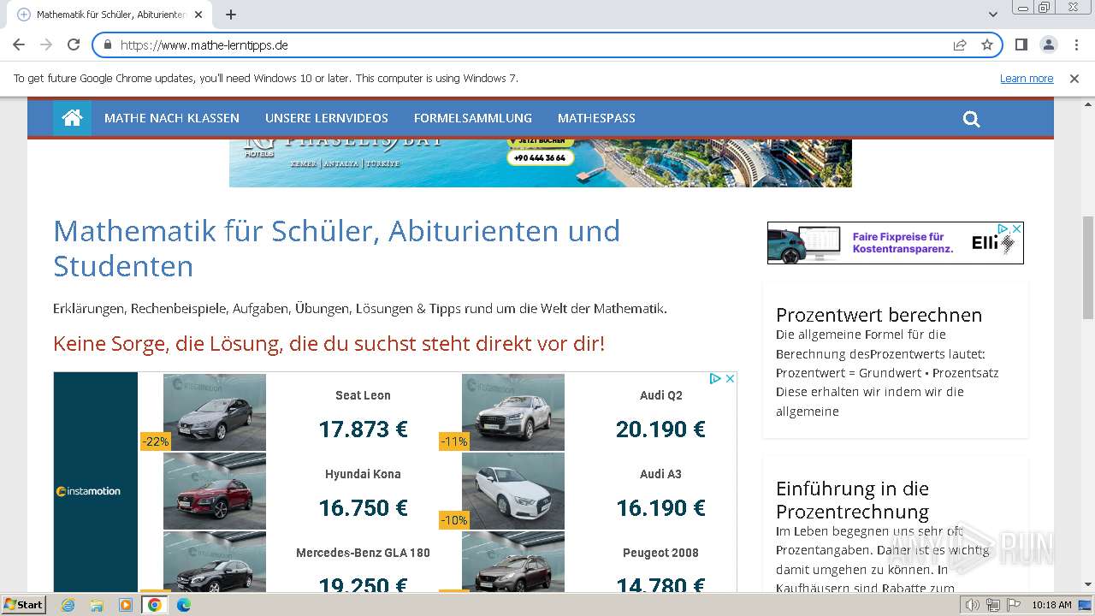Open the Chrome three-dot menu
1095x616 pixels.
[1076, 44]
